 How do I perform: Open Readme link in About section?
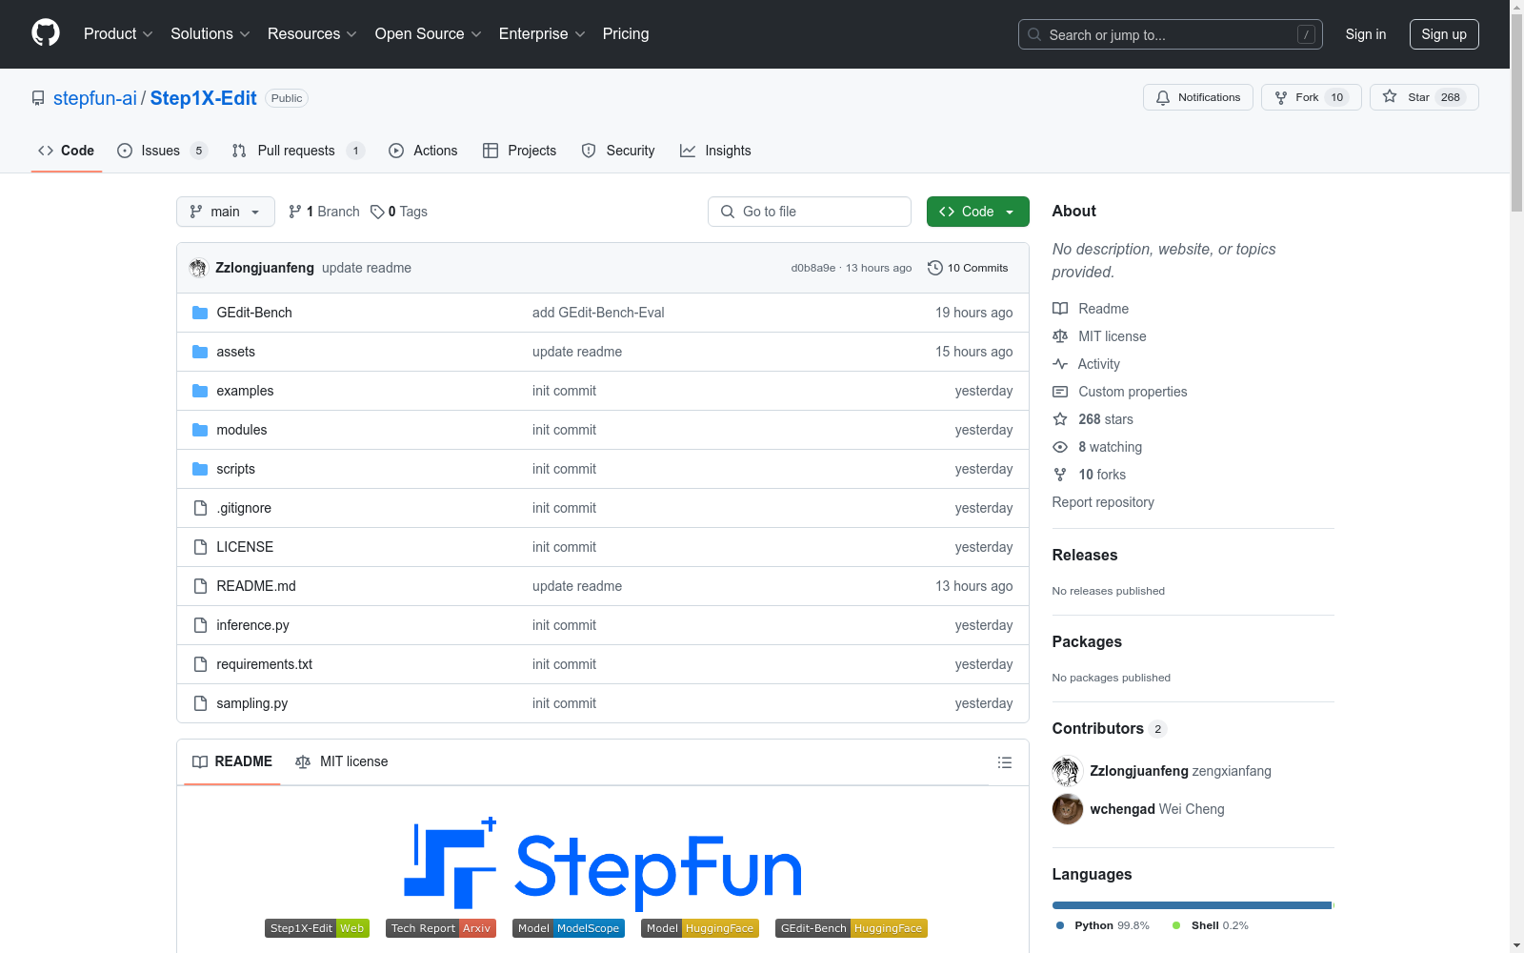(x=1091, y=309)
